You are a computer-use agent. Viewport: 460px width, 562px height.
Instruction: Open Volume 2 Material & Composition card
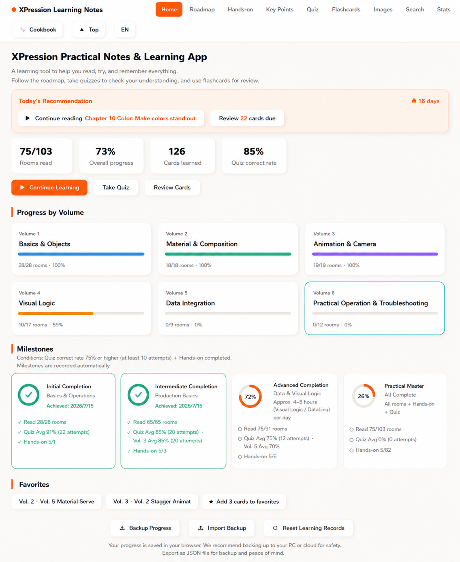coord(228,249)
